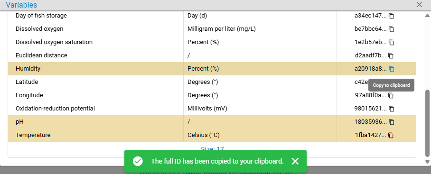This screenshot has width=431, height=174.
Task: Click the scroll up arrow of the list
Action: pos(427,15)
